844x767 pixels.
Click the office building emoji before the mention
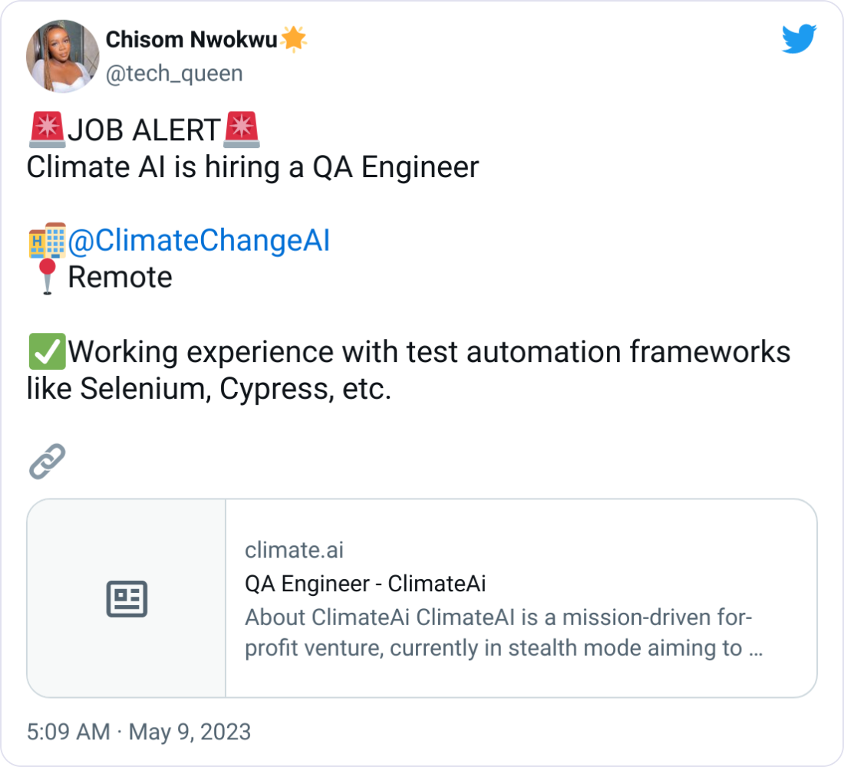(x=45, y=239)
